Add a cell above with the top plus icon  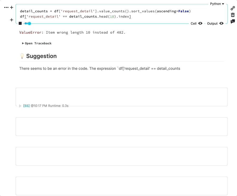pos(12,7)
